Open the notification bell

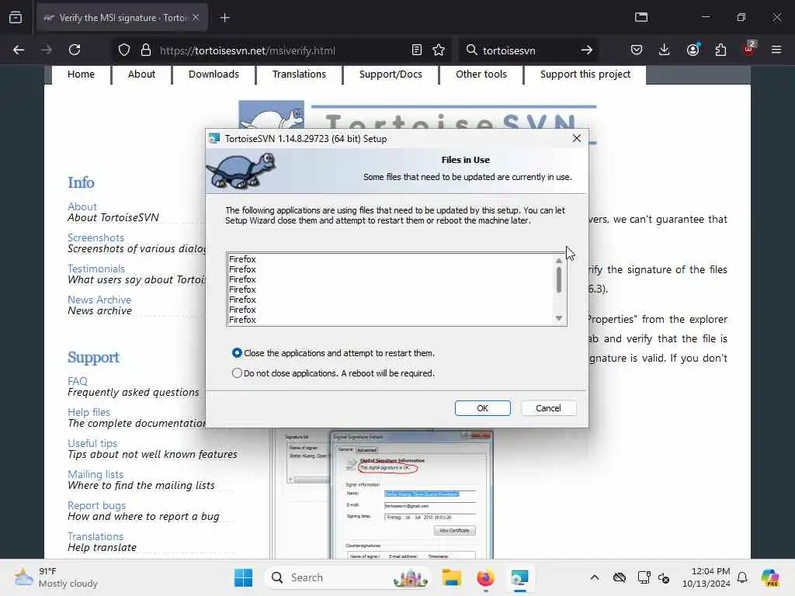point(742,577)
